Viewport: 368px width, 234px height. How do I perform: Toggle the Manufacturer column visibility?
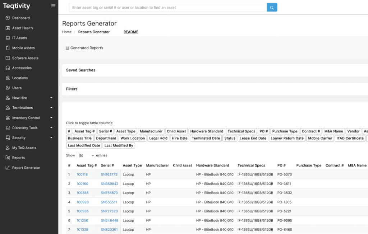[x=151, y=131]
